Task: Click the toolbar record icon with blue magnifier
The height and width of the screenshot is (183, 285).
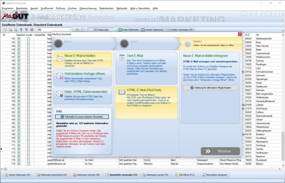Action: pyautogui.click(x=11, y=30)
